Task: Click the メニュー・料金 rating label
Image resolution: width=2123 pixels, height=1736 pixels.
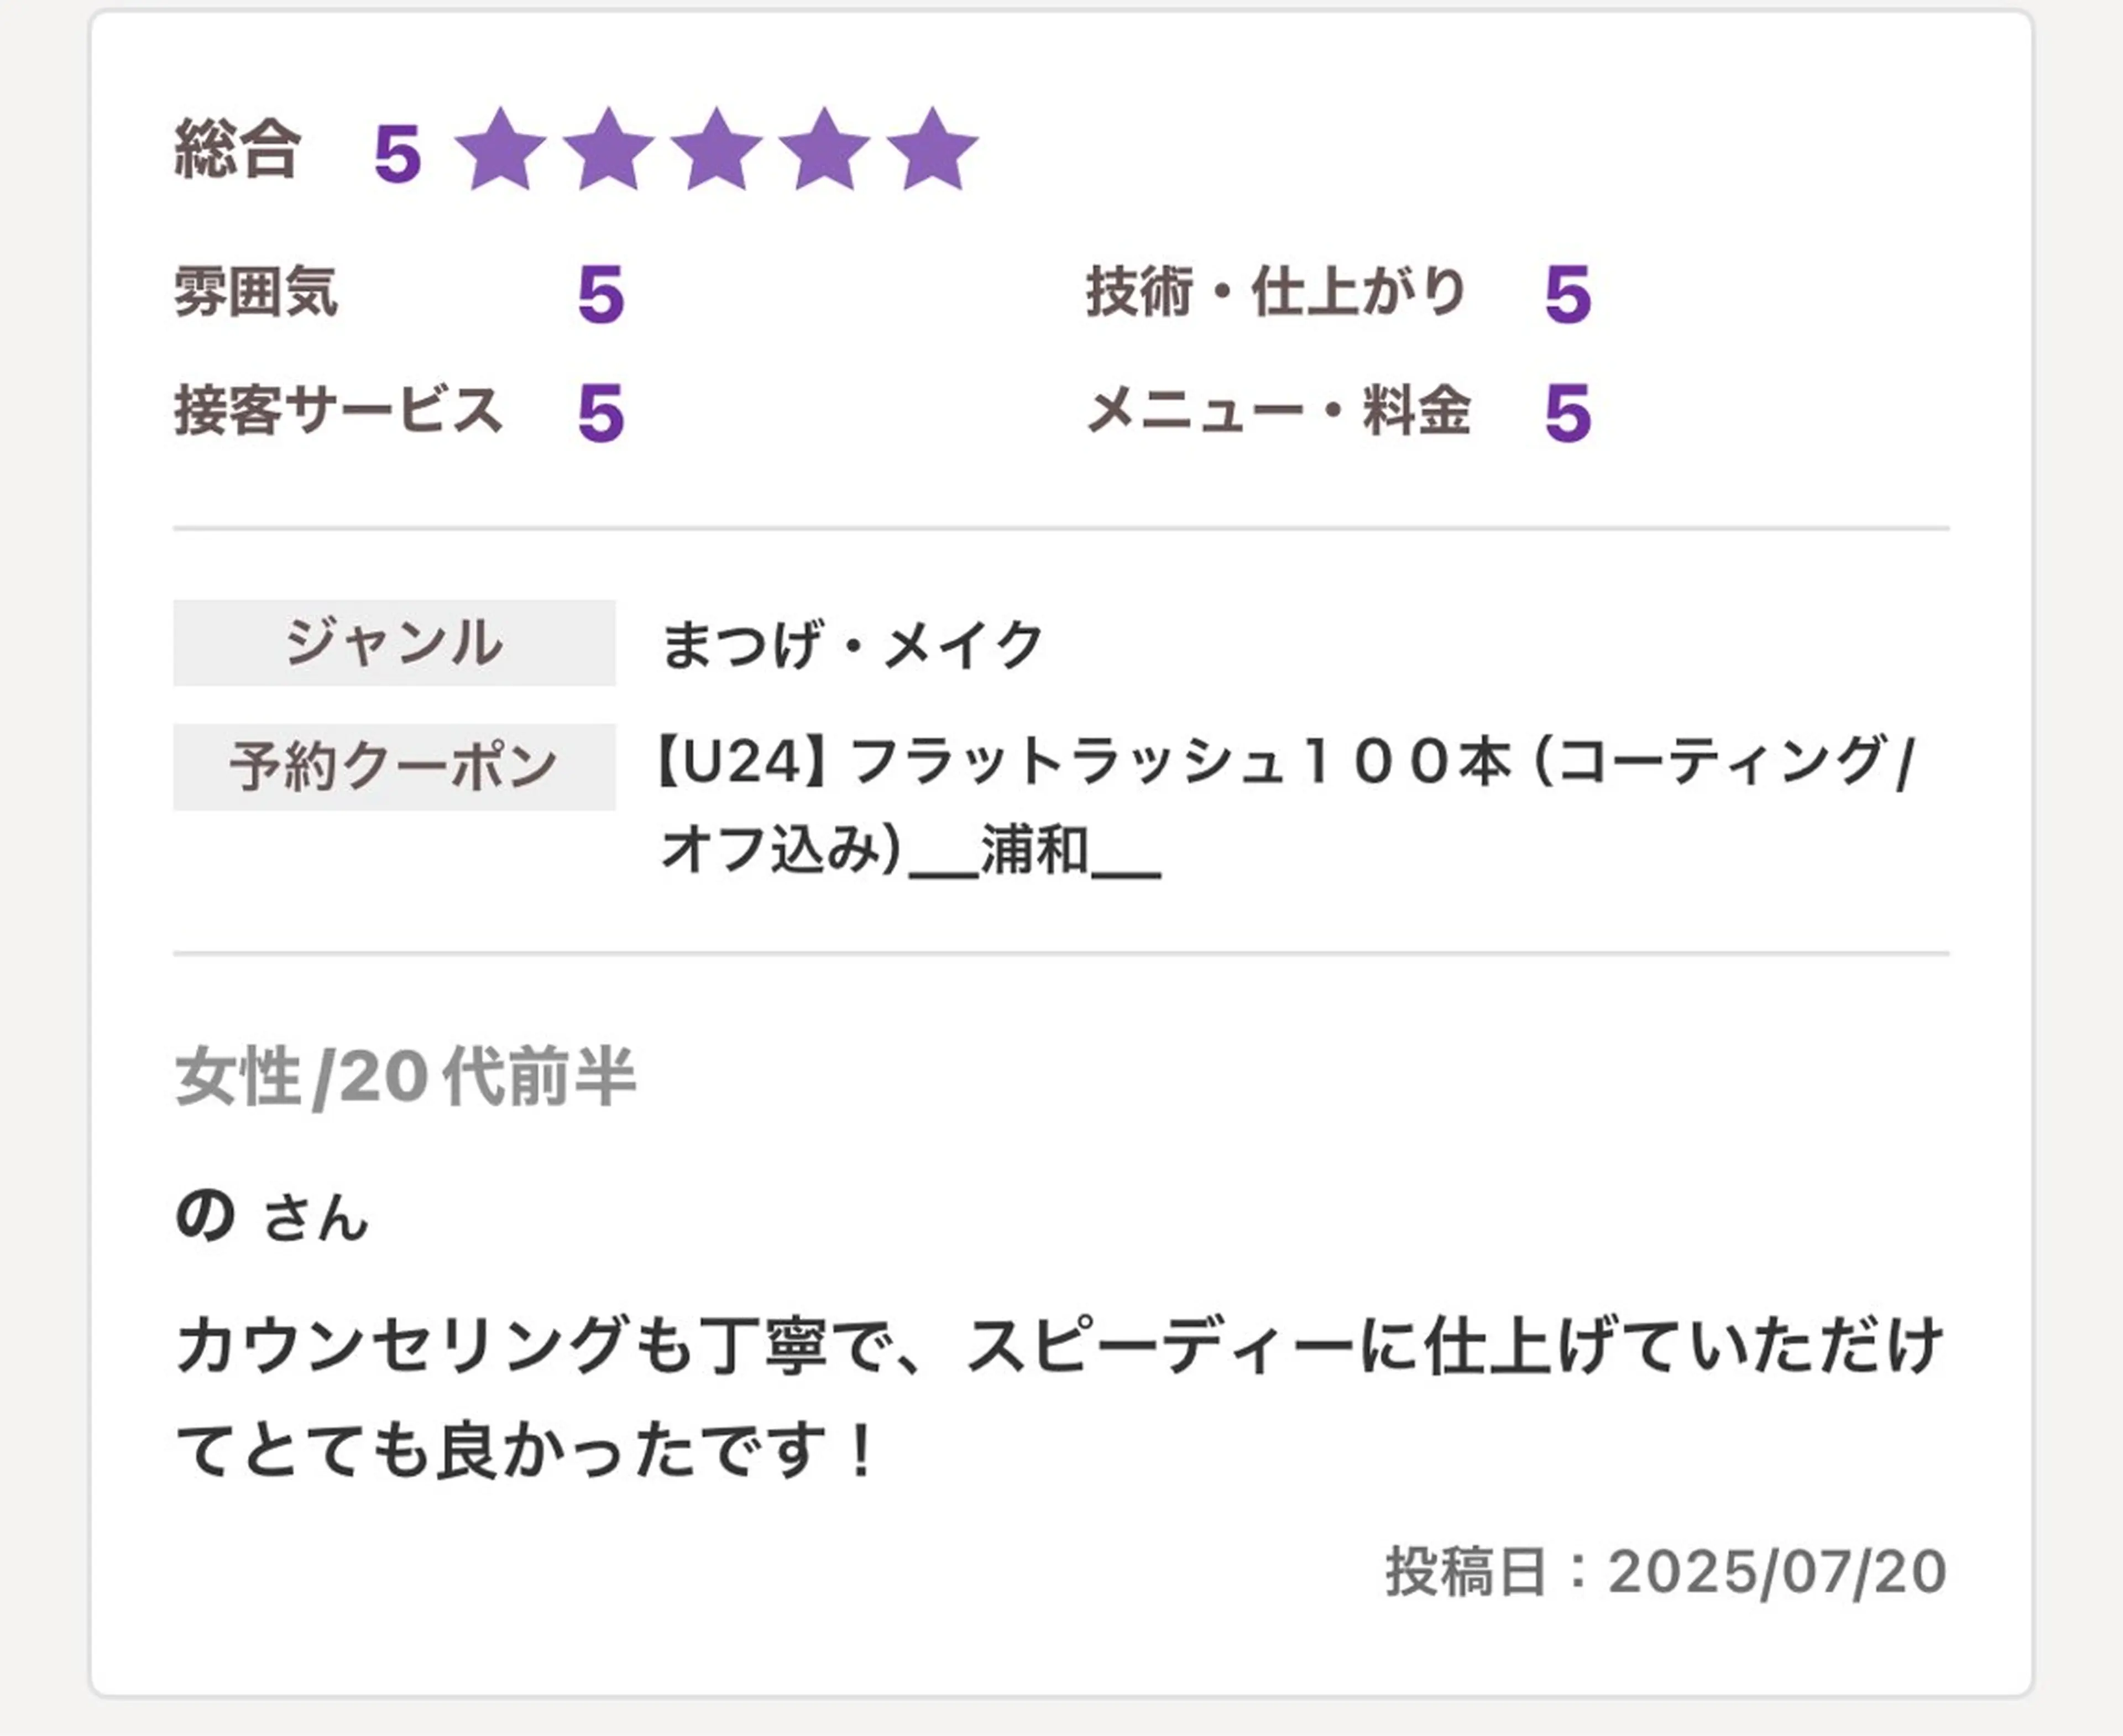Action: [1278, 411]
